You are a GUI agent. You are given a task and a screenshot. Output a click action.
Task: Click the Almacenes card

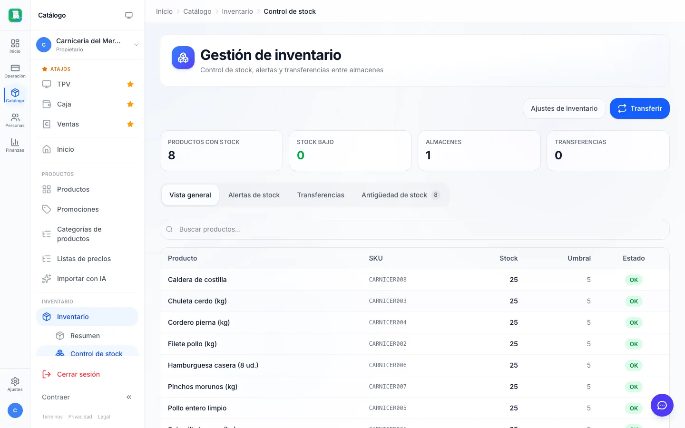coord(479,151)
